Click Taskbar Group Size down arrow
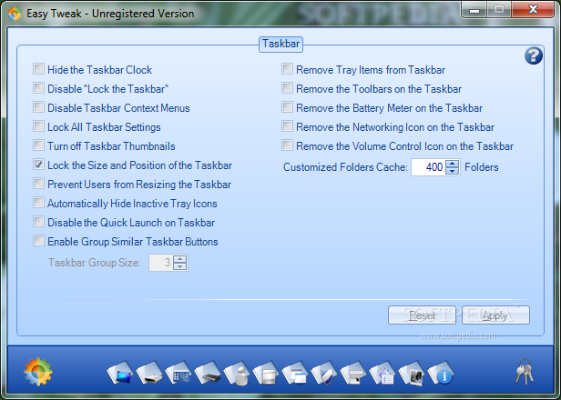561x400 pixels. pos(179,266)
